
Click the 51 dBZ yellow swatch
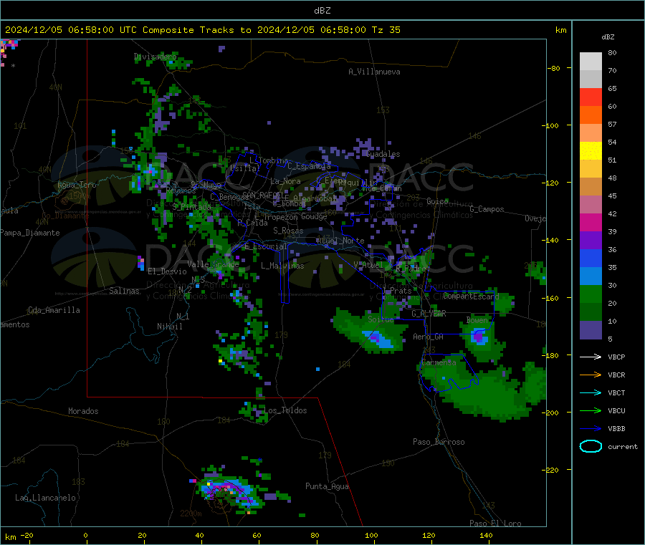coord(591,151)
